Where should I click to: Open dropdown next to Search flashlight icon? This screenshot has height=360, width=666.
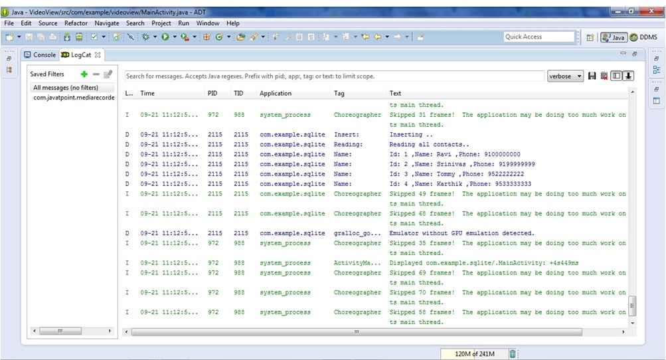pyautogui.click(x=263, y=37)
